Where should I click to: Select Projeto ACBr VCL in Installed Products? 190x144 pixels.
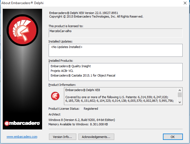click(62, 71)
